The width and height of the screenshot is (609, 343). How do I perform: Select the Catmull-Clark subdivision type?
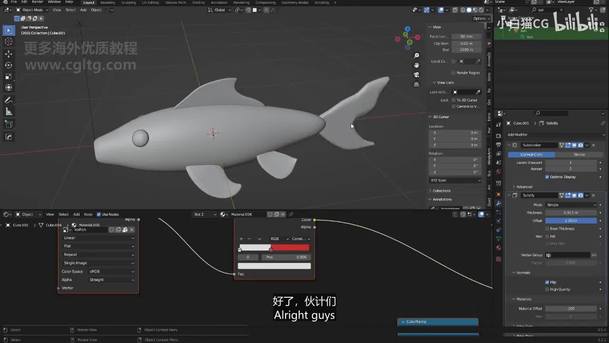[x=531, y=155]
